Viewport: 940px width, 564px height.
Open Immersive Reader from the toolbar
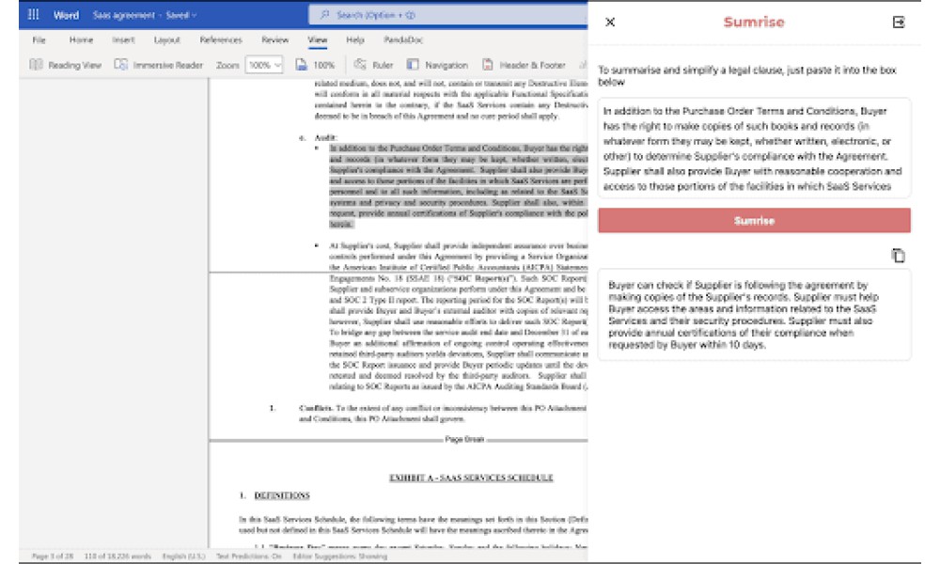pos(159,65)
